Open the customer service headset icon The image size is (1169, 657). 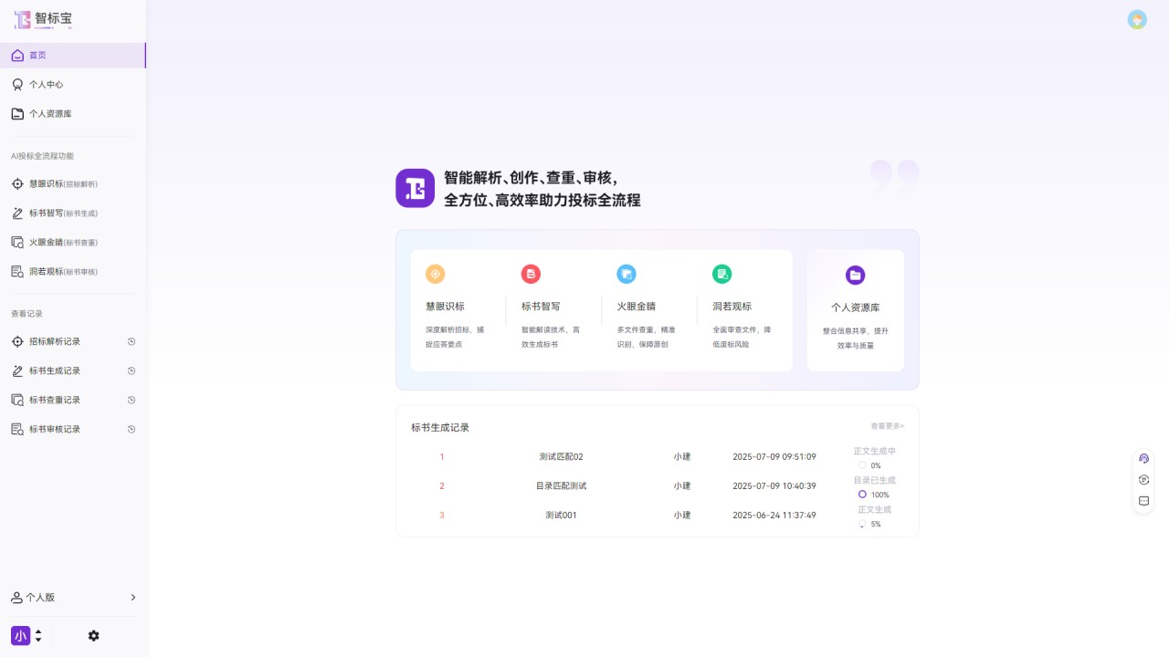[x=1143, y=457]
